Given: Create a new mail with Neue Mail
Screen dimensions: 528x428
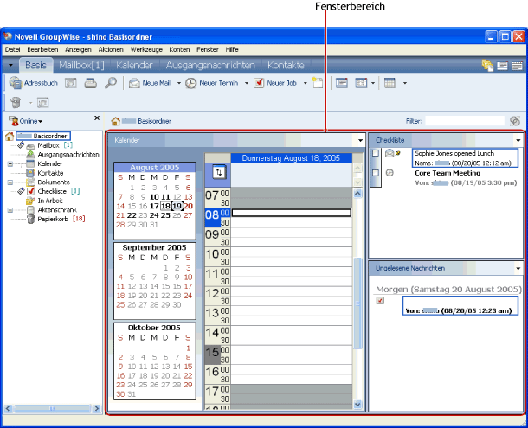Looking at the screenshot, I should coord(151,83).
